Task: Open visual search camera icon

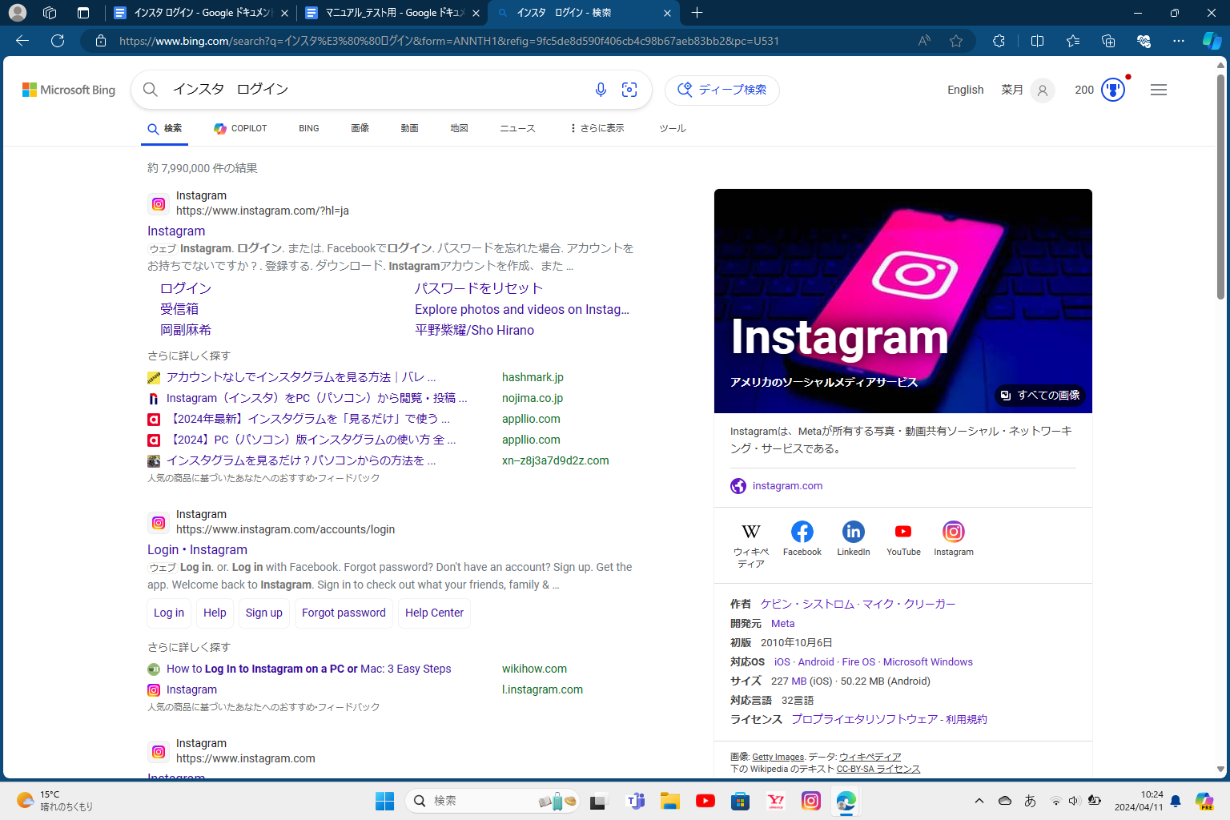Action: (629, 90)
